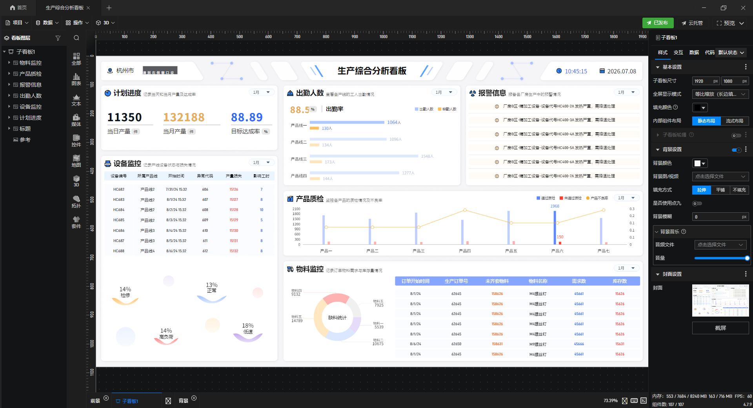Open the 背景颜色 white color swatch

(x=700, y=163)
